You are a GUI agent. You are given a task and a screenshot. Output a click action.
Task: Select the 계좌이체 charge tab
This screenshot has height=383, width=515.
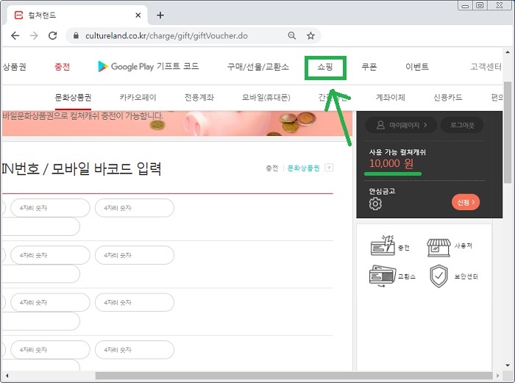(x=390, y=98)
